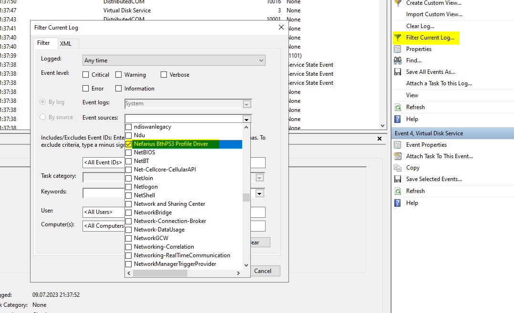514x313 pixels.
Task: Uncheck Nefarius BthPS3 Profile Driver source
Action: point(128,143)
